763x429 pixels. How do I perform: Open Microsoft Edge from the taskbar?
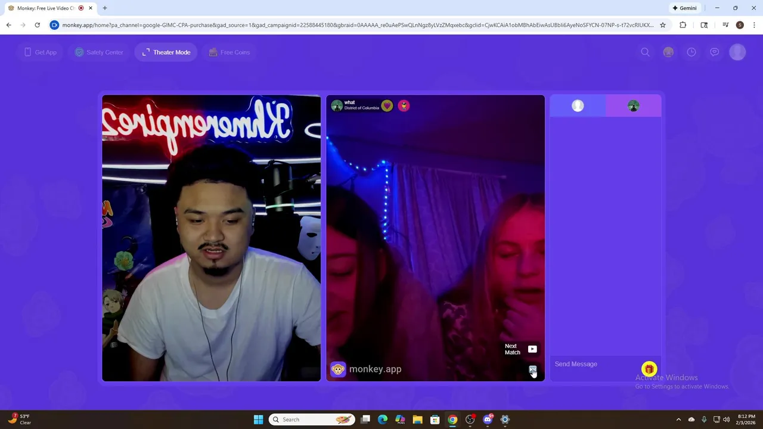[x=383, y=419]
